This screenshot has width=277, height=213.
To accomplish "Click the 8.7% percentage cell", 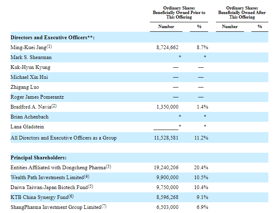I will point(202,47).
